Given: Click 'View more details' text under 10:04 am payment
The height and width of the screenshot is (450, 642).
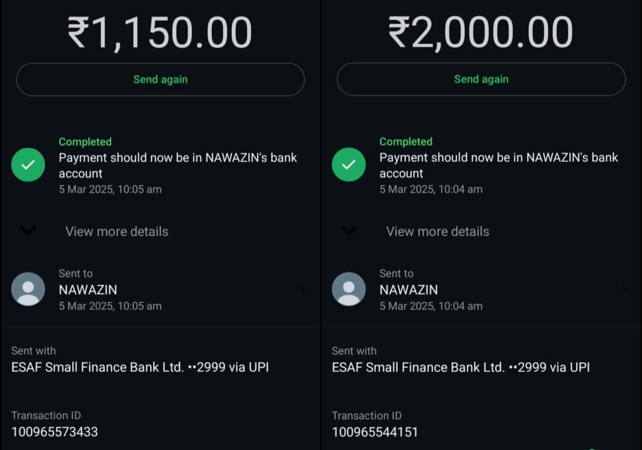Looking at the screenshot, I should 437,232.
